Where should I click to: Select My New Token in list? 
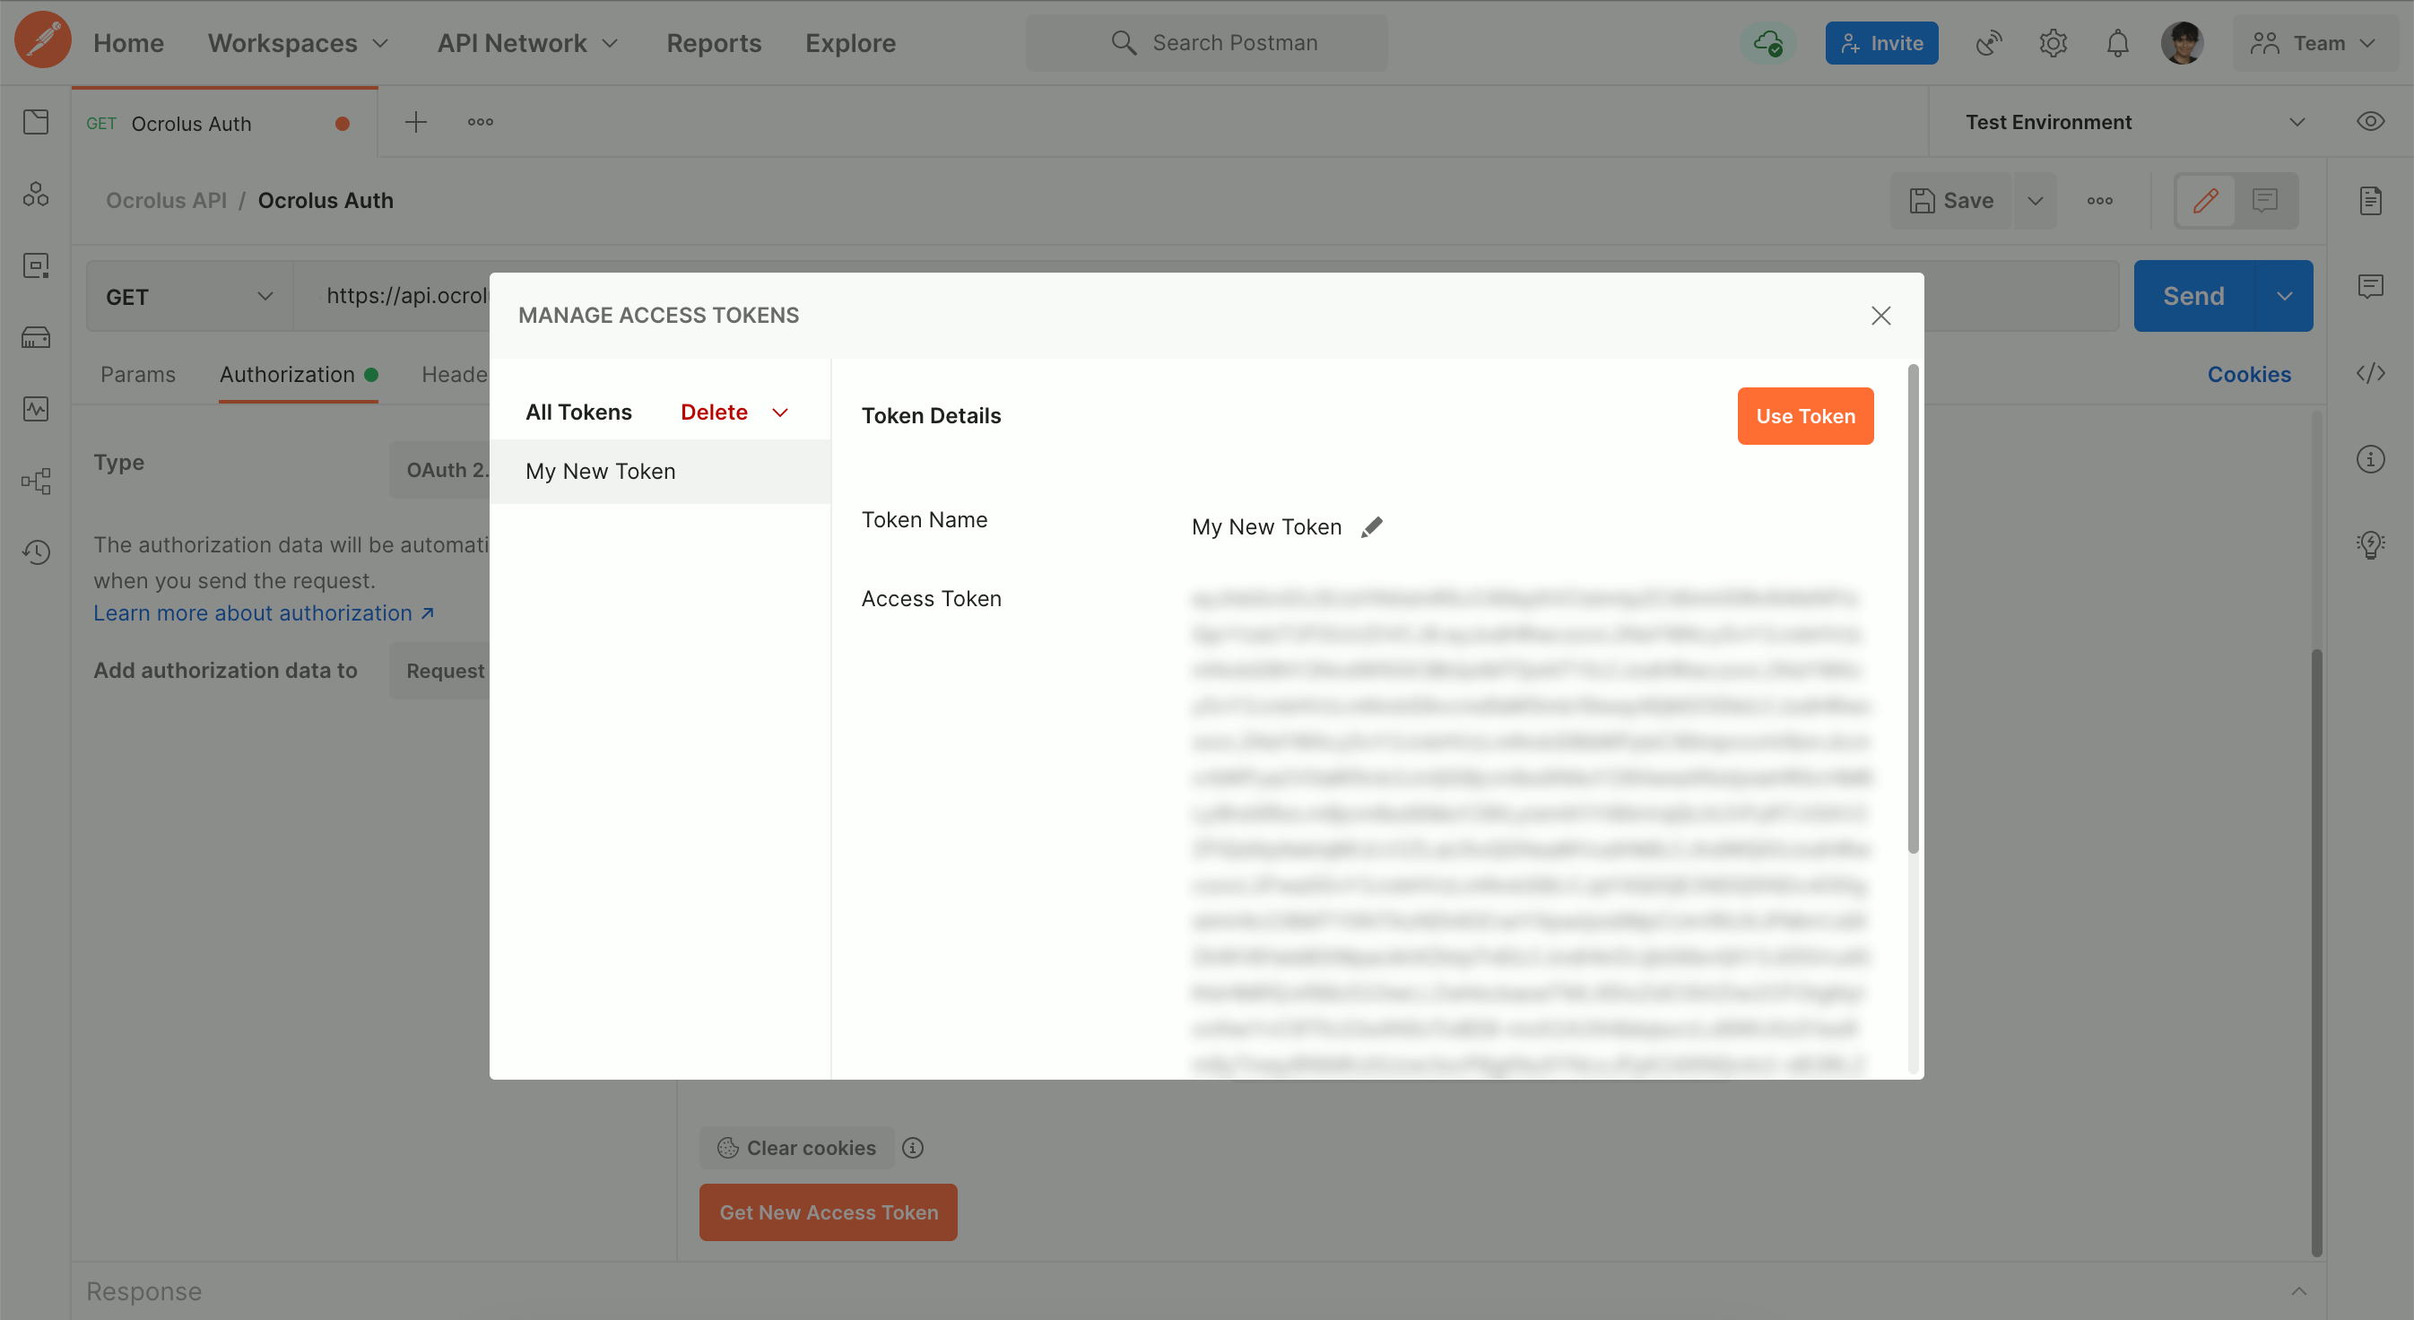pyautogui.click(x=601, y=471)
